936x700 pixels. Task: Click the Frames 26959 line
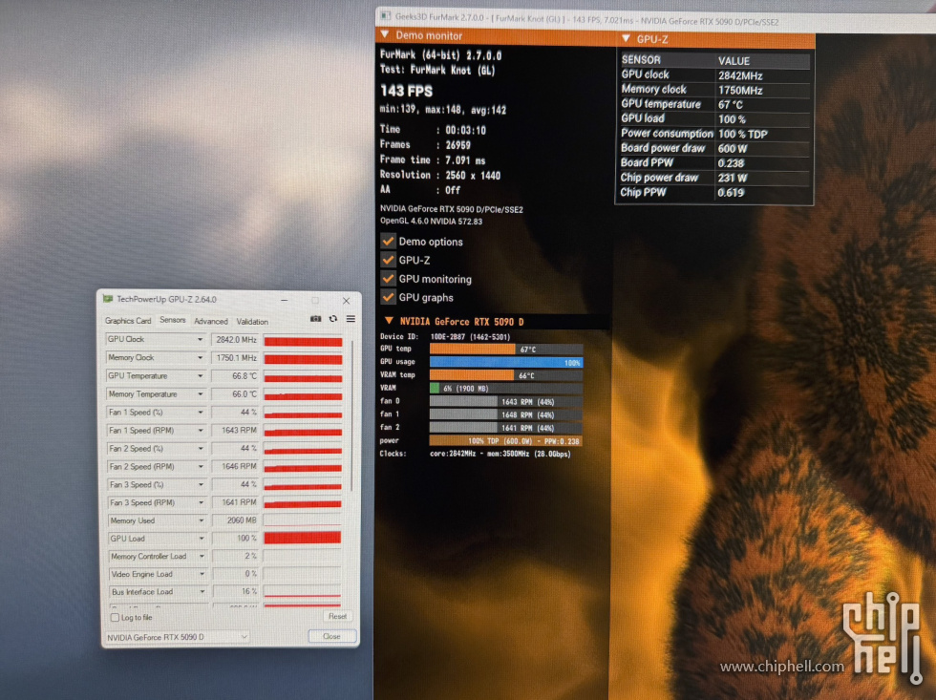[425, 144]
